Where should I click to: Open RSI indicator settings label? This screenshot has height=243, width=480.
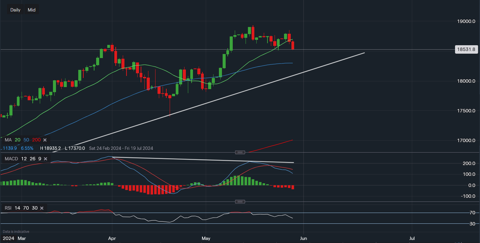pos(8,208)
